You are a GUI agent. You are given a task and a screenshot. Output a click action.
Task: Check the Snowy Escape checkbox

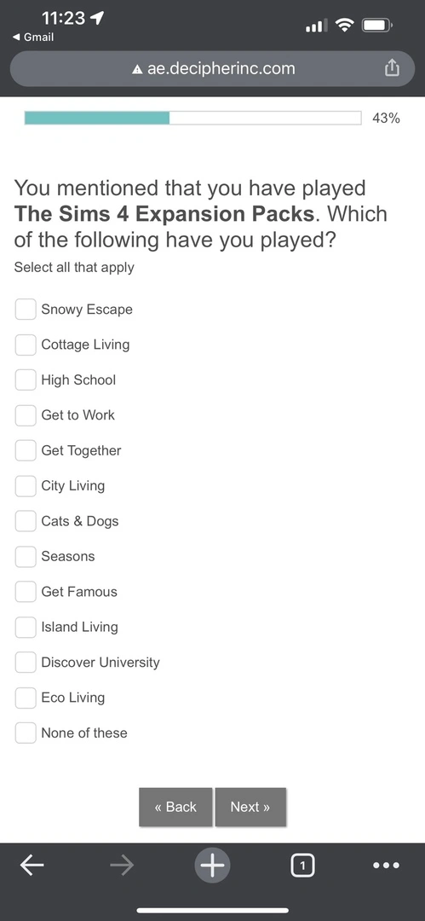point(26,309)
